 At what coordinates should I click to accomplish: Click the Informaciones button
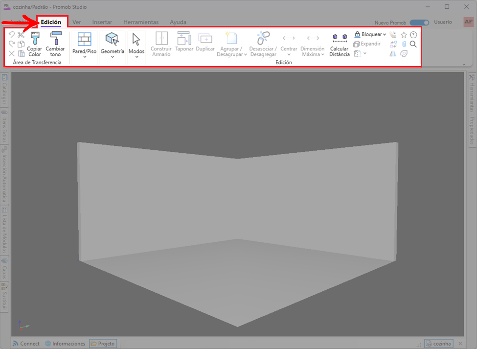tap(65, 344)
